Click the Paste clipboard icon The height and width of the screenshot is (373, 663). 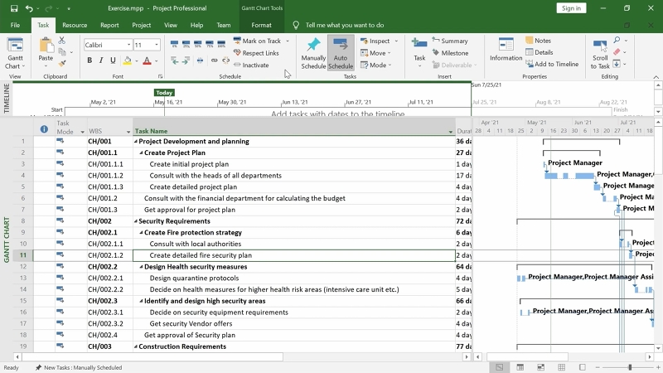pyautogui.click(x=46, y=46)
